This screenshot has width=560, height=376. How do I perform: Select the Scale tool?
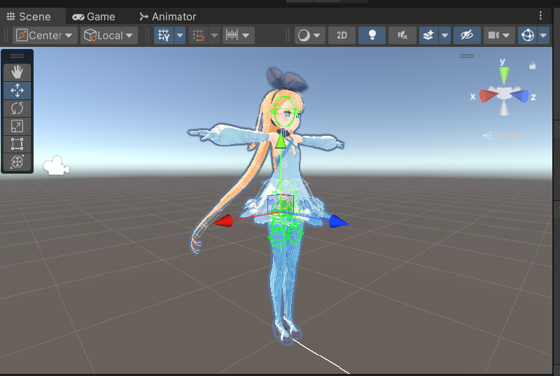tap(17, 126)
